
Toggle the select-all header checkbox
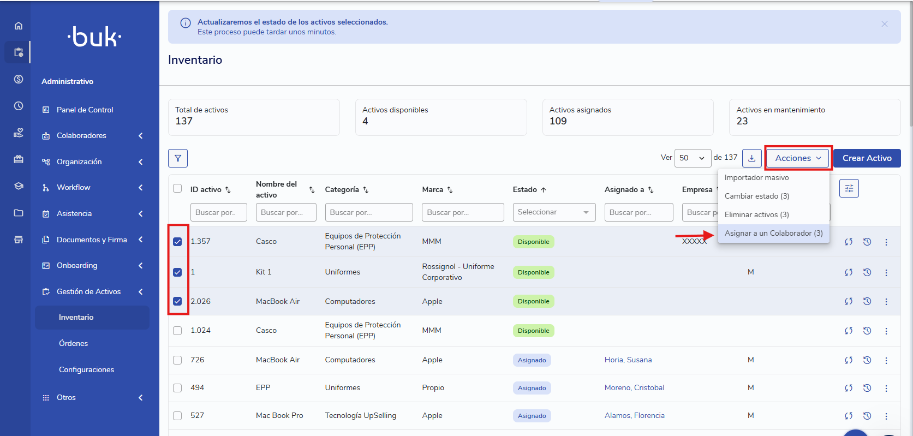click(177, 188)
